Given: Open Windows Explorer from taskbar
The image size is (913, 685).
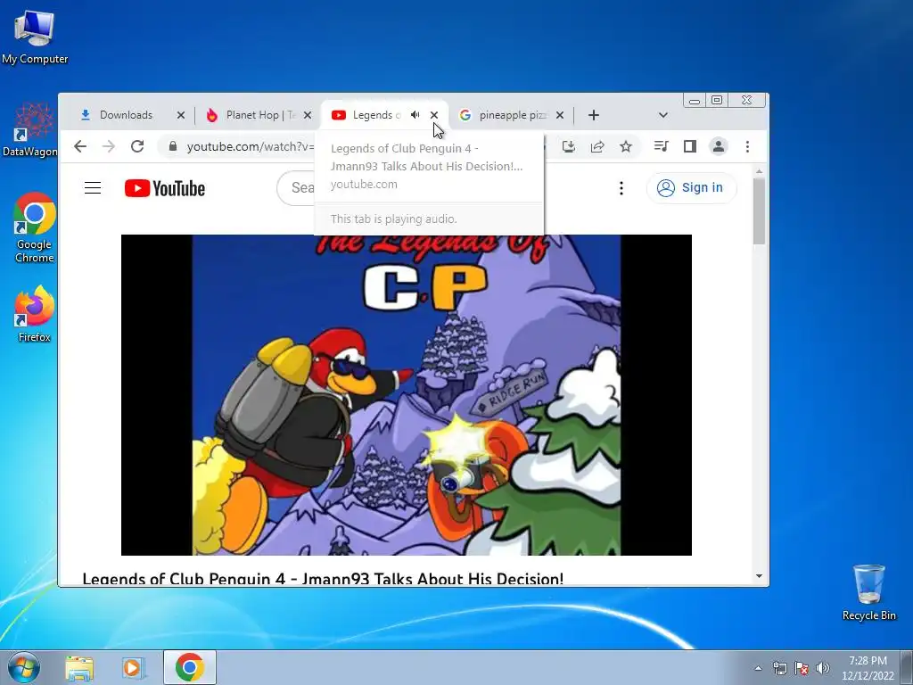Looking at the screenshot, I should [79, 667].
